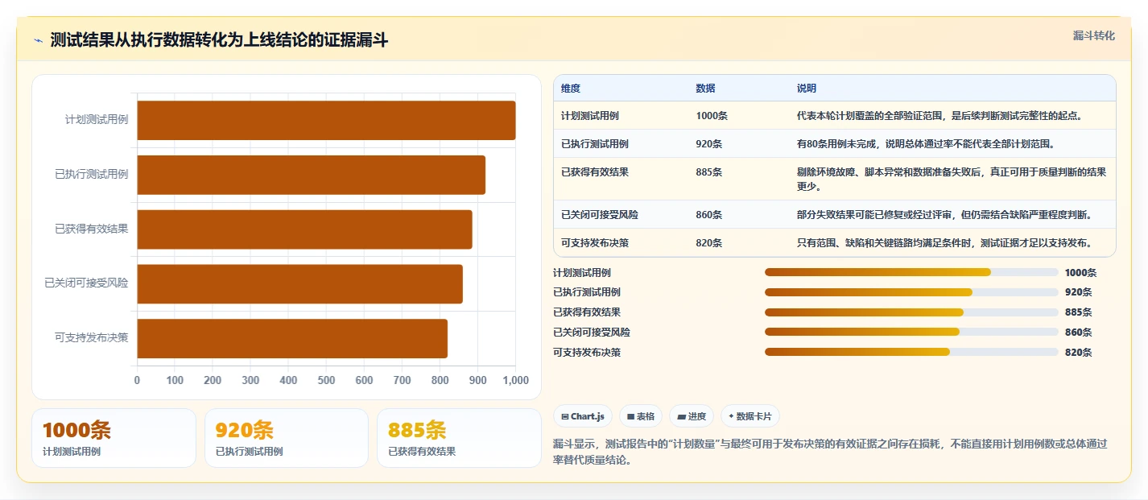Click description starting 有80条用例未完成
Image resolution: width=1148 pixels, height=500 pixels.
[x=926, y=143]
